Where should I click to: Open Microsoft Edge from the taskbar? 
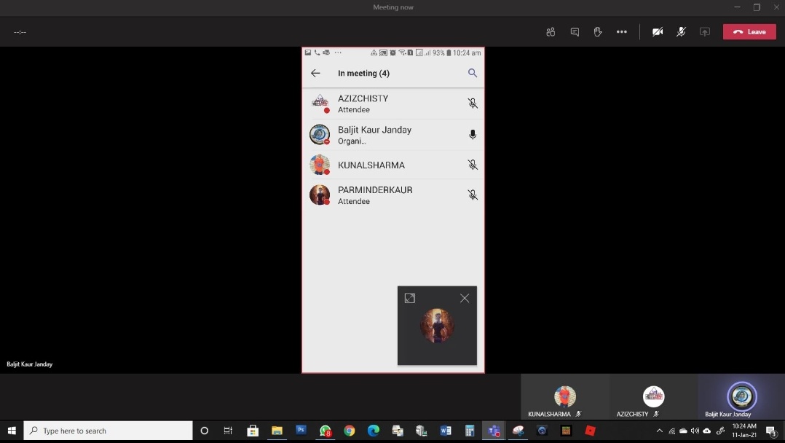pos(374,431)
